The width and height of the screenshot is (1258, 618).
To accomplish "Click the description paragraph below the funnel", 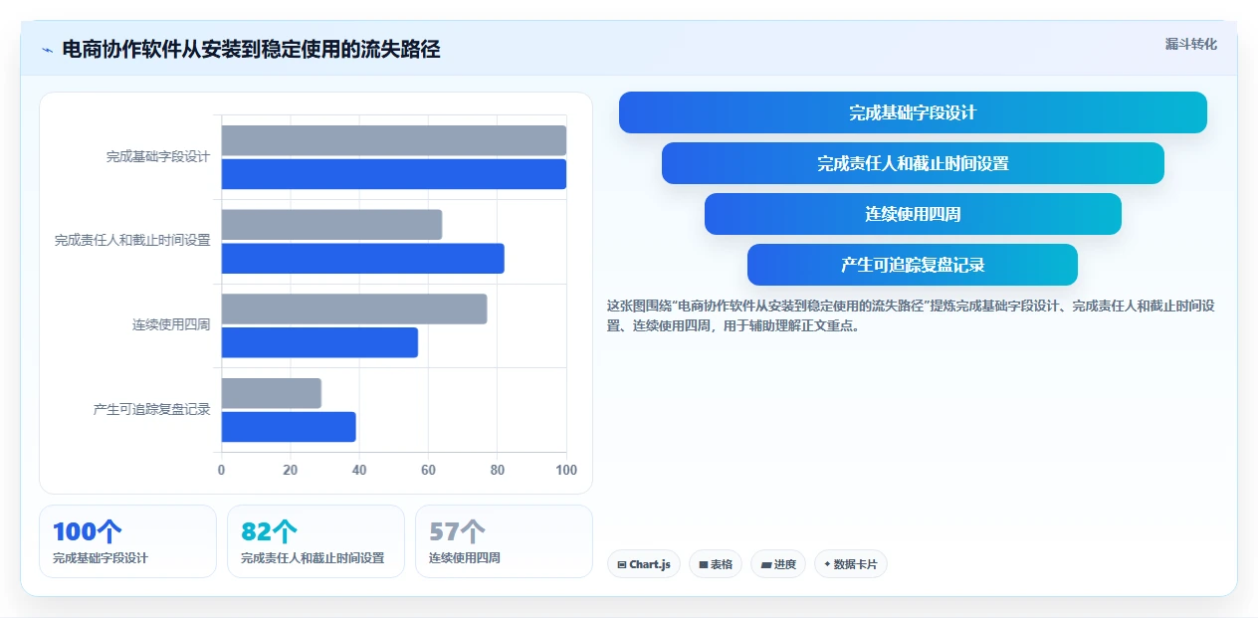I will (911, 315).
